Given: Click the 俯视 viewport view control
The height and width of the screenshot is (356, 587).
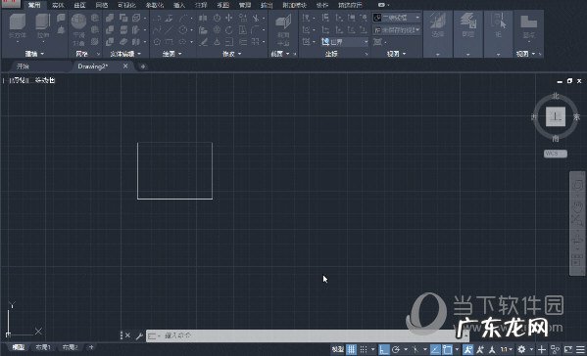Looking at the screenshot, I should coord(18,80).
